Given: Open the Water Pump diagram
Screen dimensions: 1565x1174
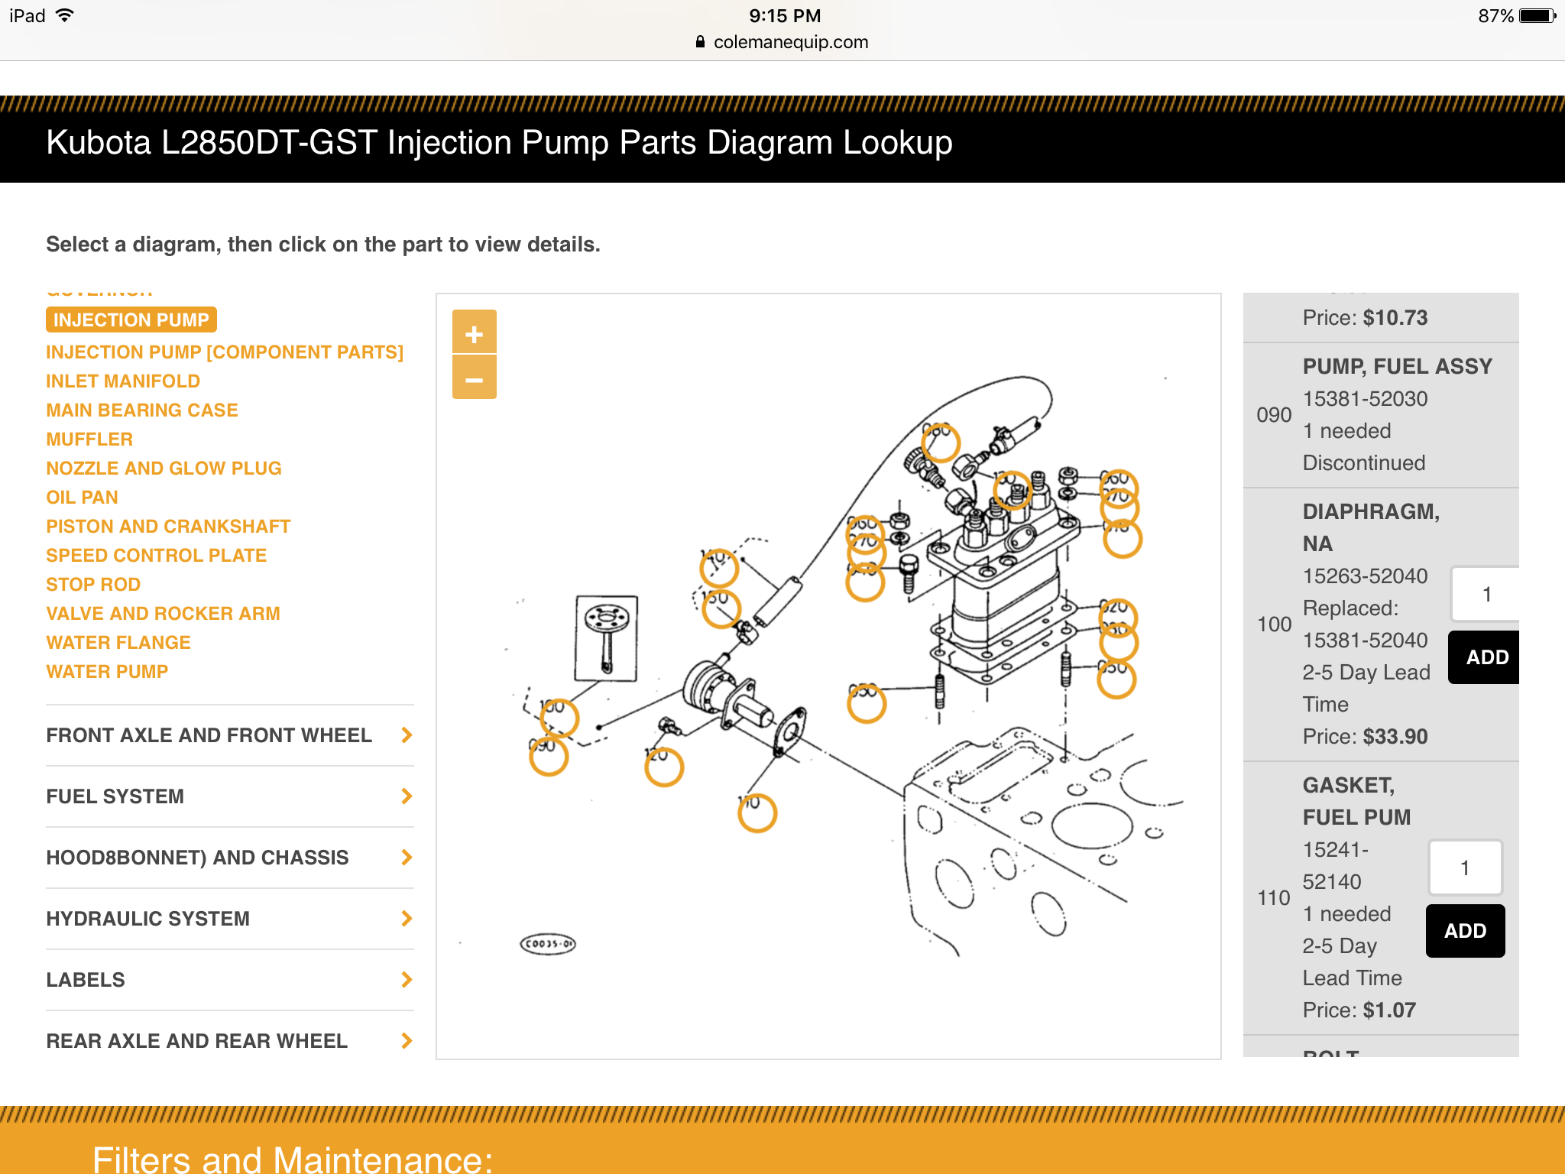Looking at the screenshot, I should coord(107,672).
